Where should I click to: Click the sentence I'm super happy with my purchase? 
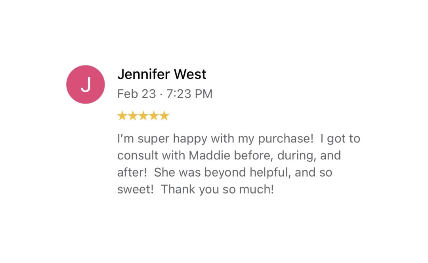pyautogui.click(x=215, y=139)
